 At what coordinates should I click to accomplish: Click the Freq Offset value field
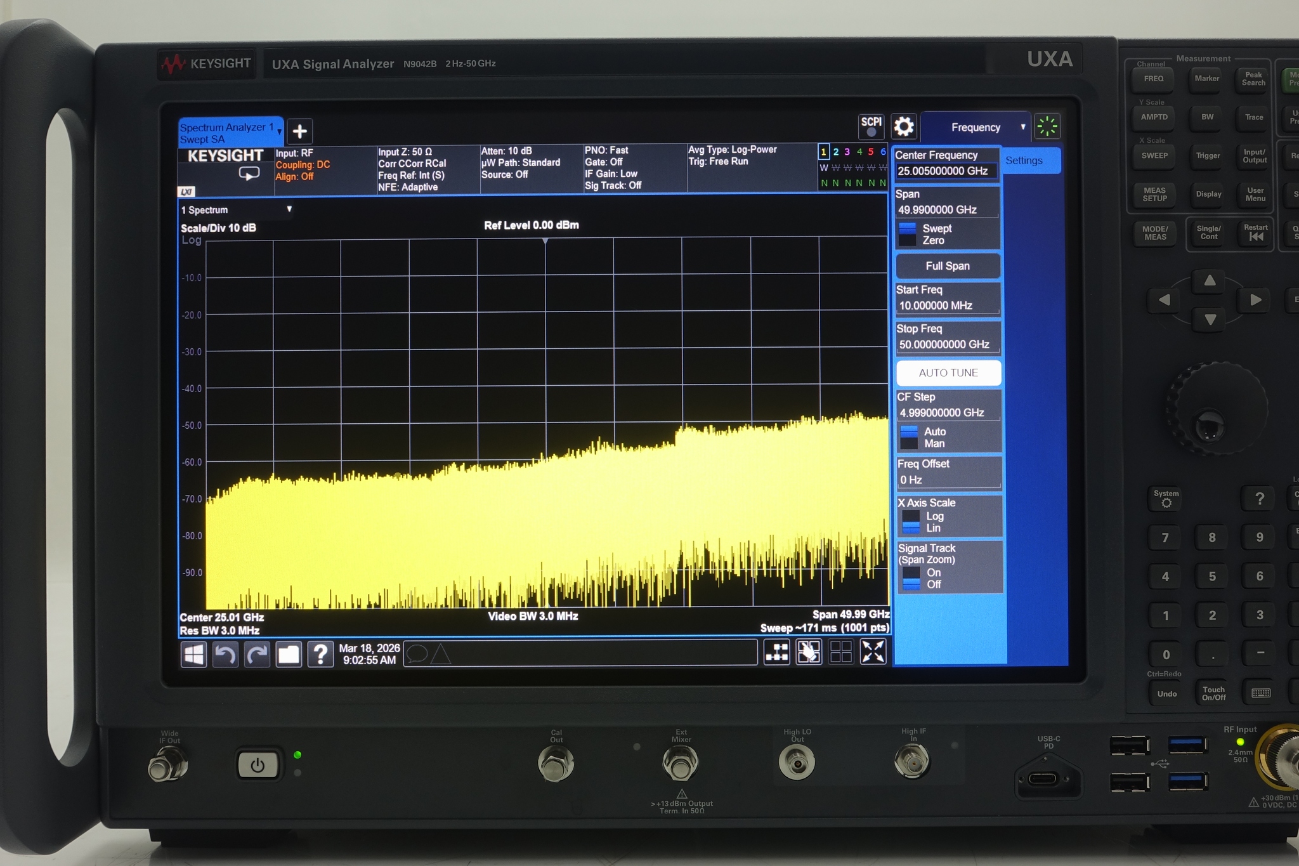pos(949,480)
